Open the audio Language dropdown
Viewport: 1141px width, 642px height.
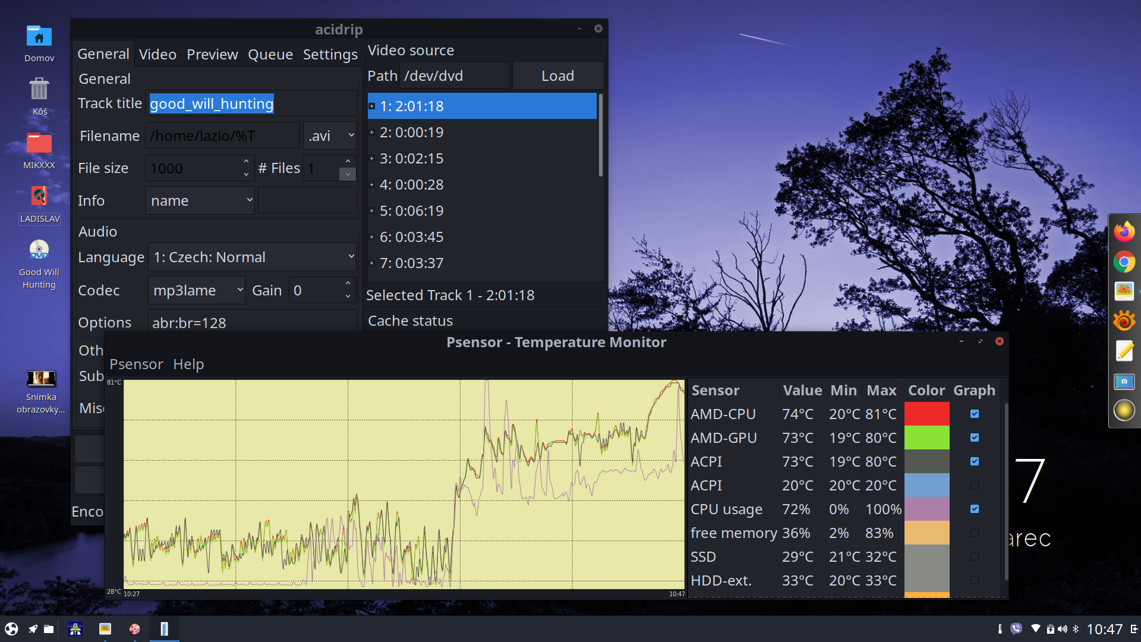(x=252, y=257)
